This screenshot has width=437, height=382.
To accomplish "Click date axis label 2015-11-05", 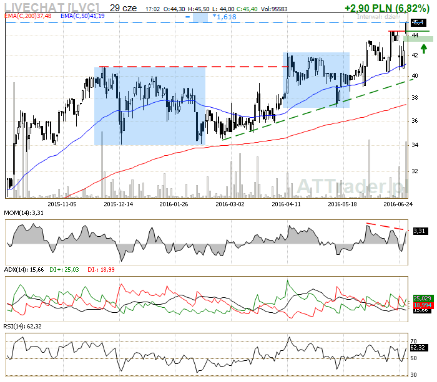I will 62,204.
